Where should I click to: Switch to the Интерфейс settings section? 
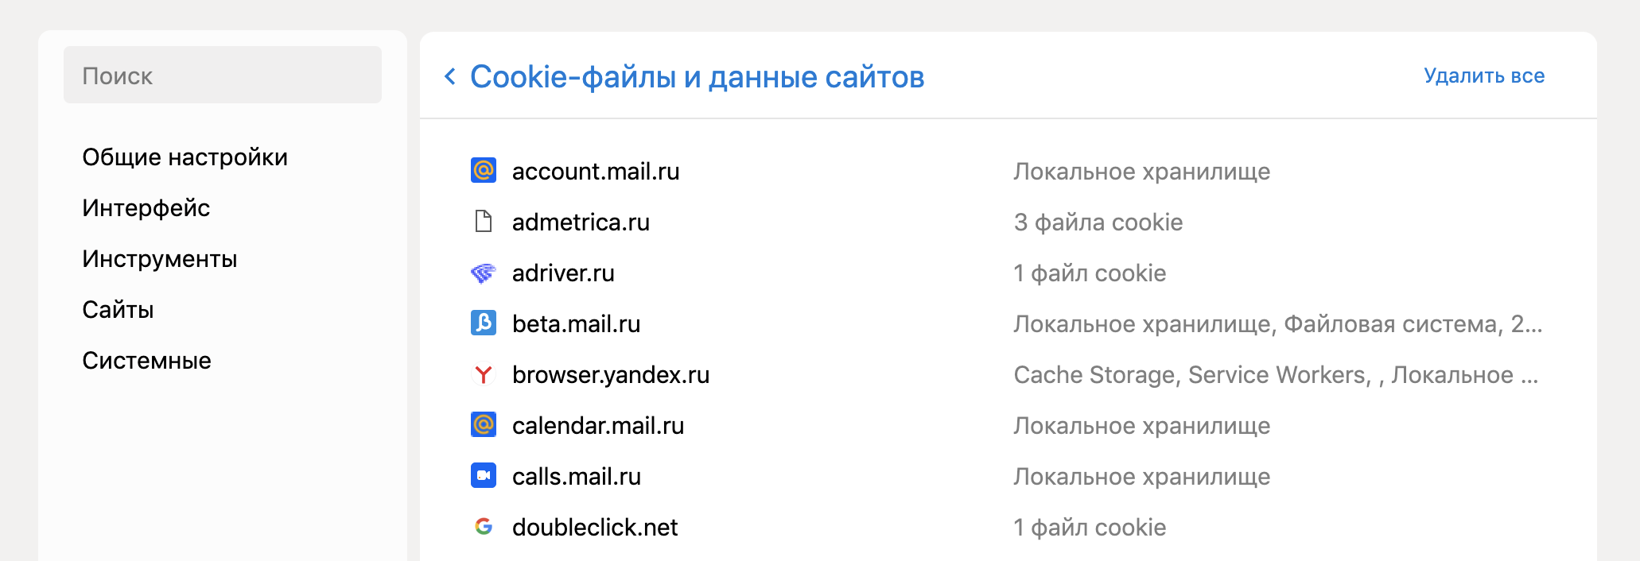(x=146, y=208)
